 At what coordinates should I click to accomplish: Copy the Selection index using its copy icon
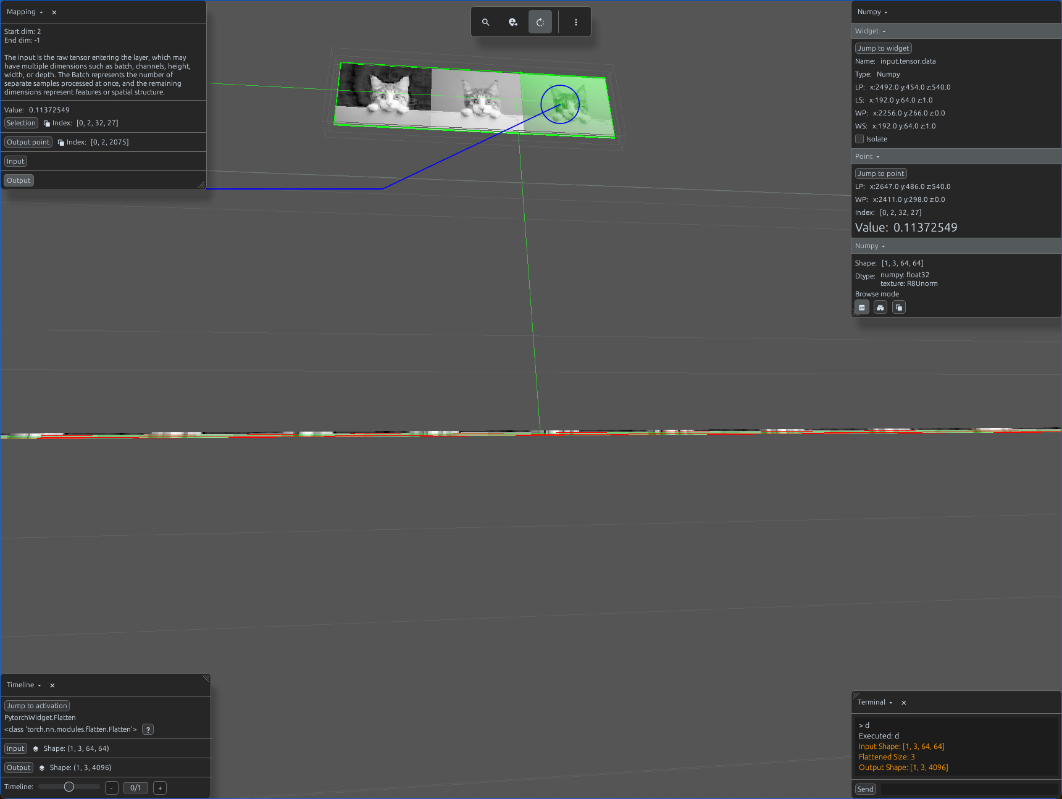point(47,123)
